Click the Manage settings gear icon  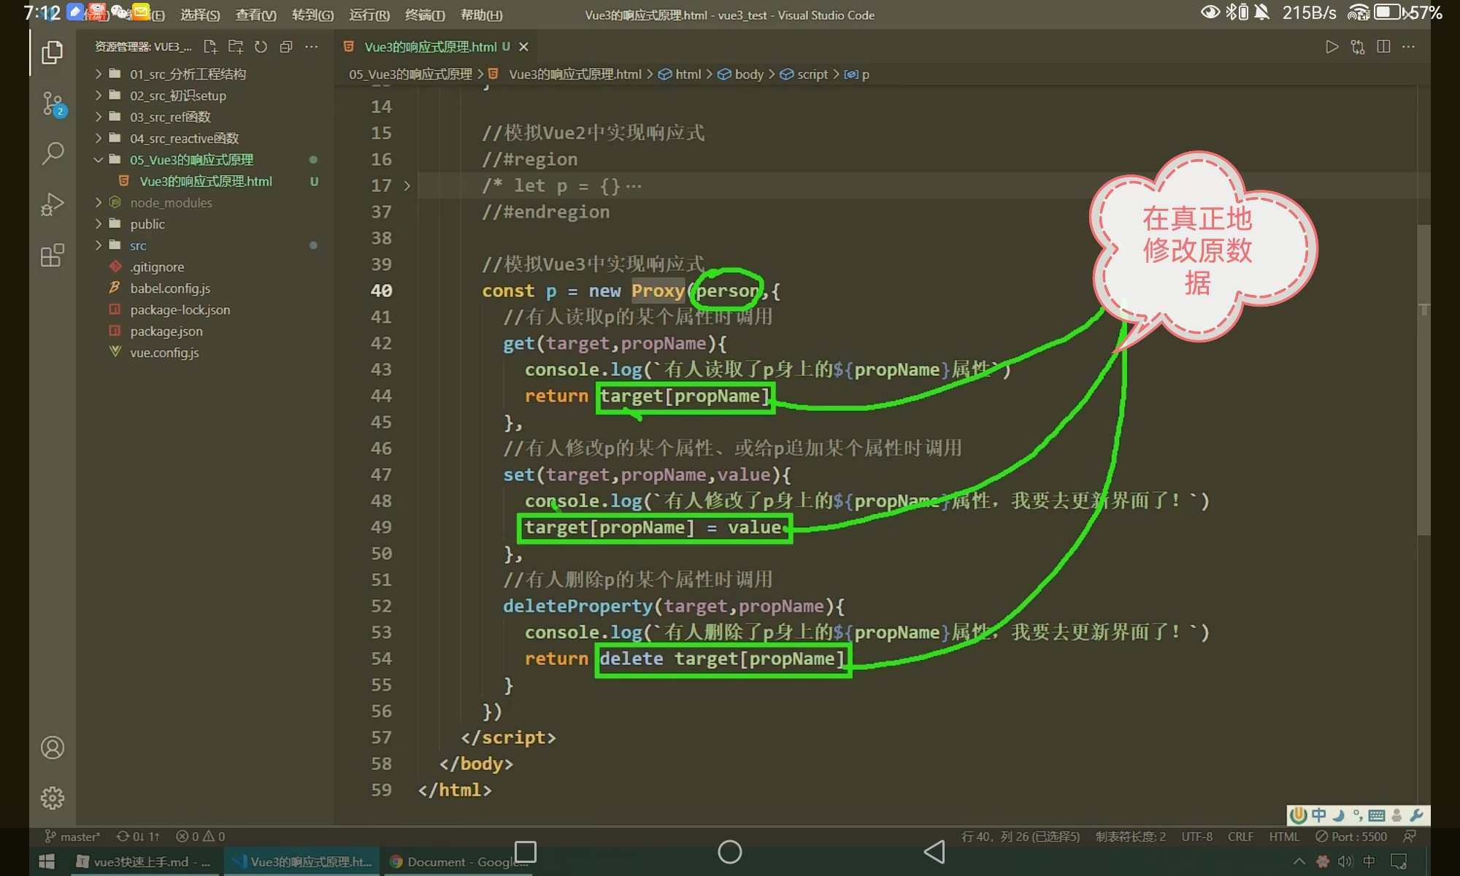[53, 798]
